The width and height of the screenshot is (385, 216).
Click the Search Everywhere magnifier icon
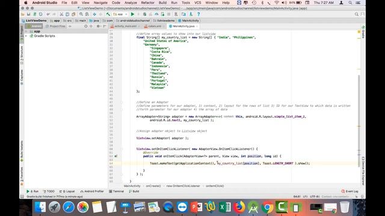tap(357, 14)
